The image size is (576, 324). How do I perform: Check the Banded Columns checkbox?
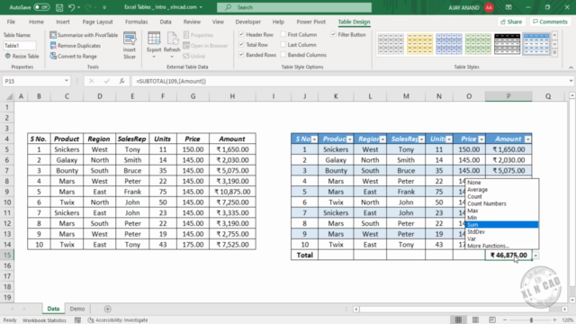283,55
